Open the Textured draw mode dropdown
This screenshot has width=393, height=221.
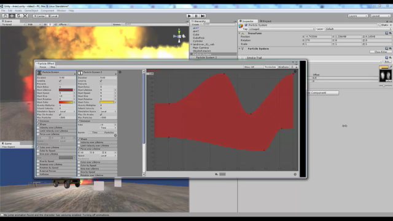[x=14, y=25]
